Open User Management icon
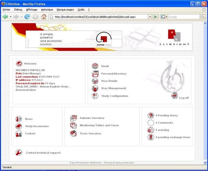Screen dimensions: 208x171 point(95,88)
